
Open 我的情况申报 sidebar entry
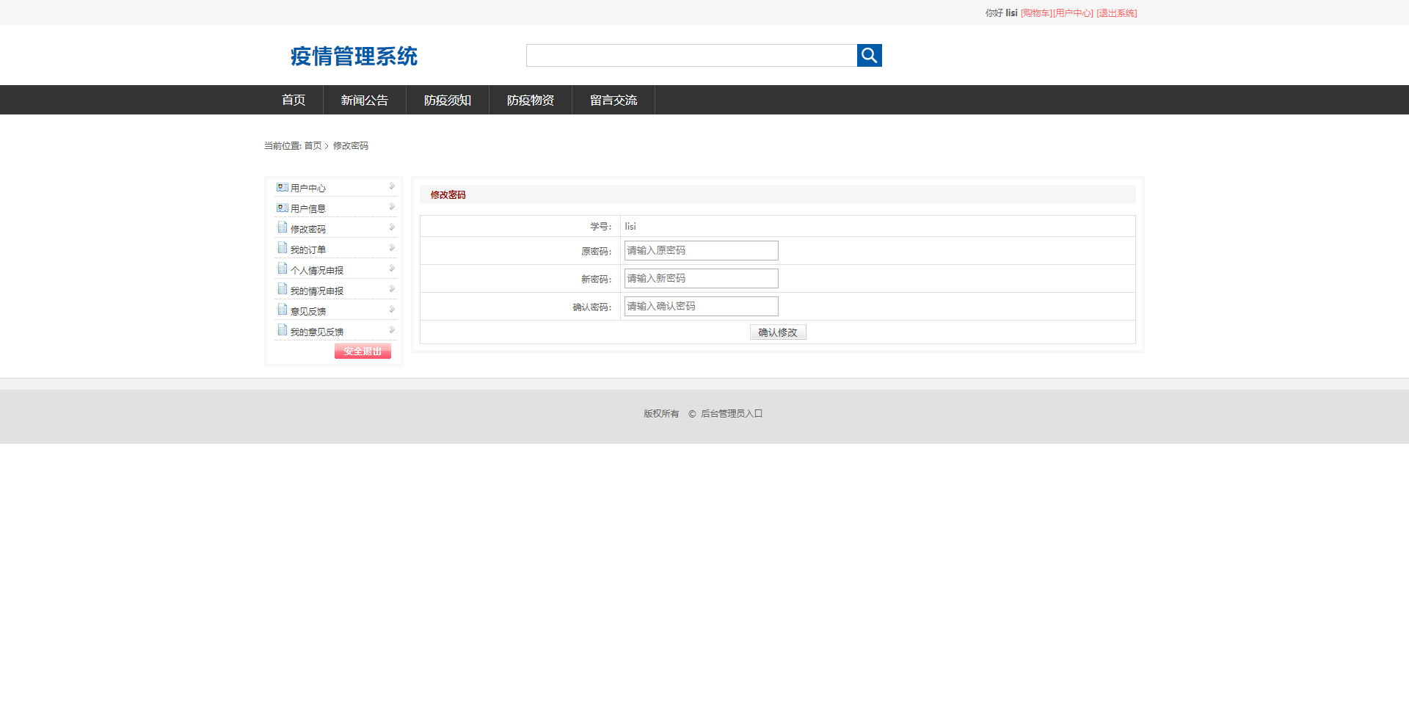[x=317, y=291]
